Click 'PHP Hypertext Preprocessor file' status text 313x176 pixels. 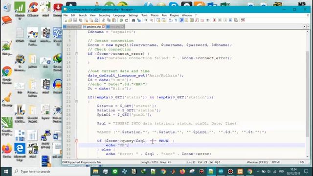coord(82,162)
